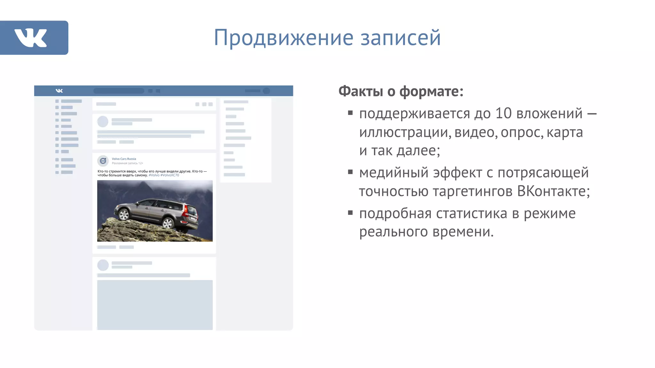Click the large VK logo badge
The width and height of the screenshot is (655, 368).
click(34, 38)
